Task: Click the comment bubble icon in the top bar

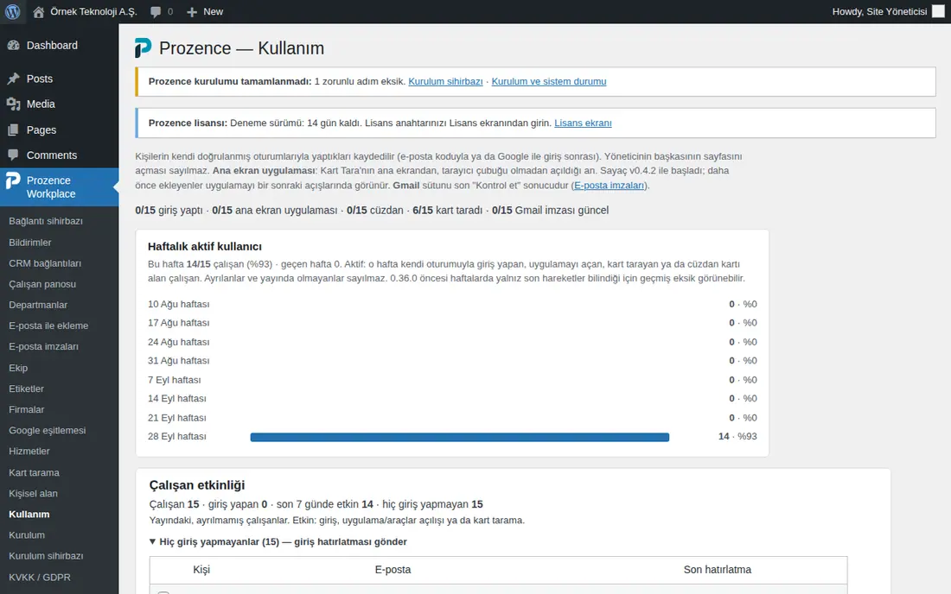Action: 156,11
